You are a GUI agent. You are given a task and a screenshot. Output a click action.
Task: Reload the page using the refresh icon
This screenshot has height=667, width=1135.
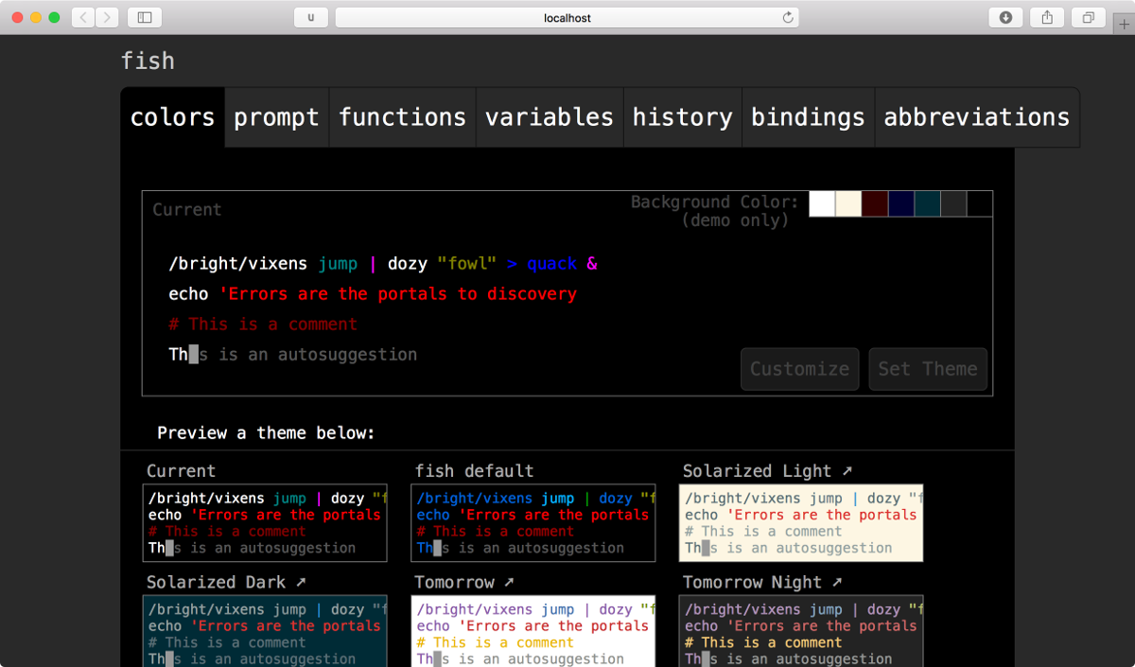788,17
